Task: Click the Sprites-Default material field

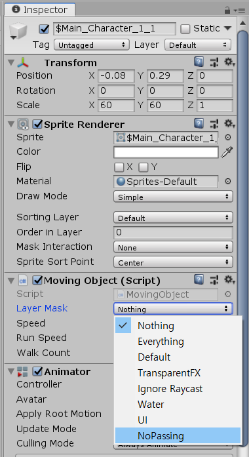Action: click(x=166, y=181)
